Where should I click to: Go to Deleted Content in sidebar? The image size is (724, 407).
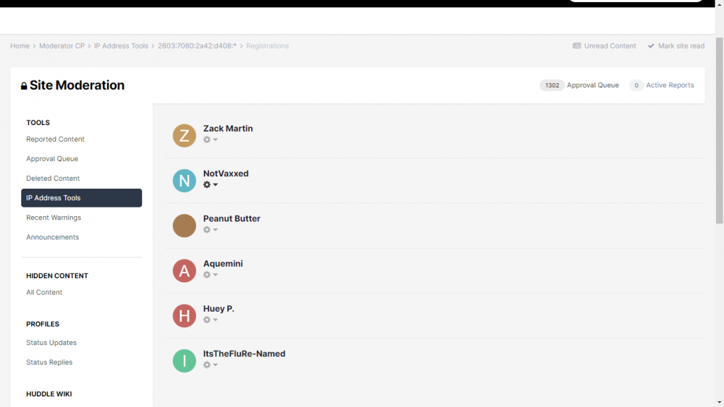point(53,179)
